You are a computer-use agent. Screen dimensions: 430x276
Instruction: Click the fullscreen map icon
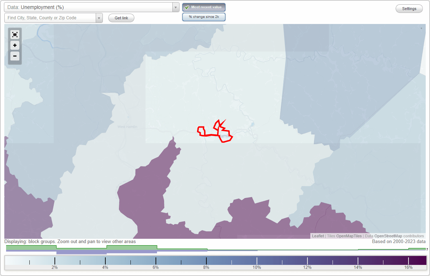coord(15,35)
